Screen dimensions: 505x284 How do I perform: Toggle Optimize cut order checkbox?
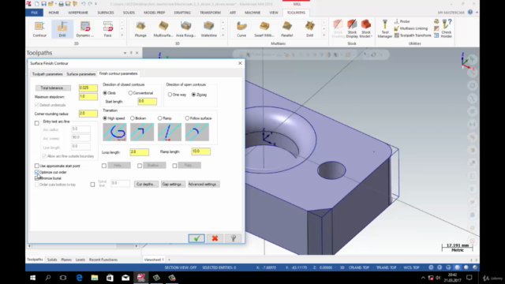coord(37,172)
